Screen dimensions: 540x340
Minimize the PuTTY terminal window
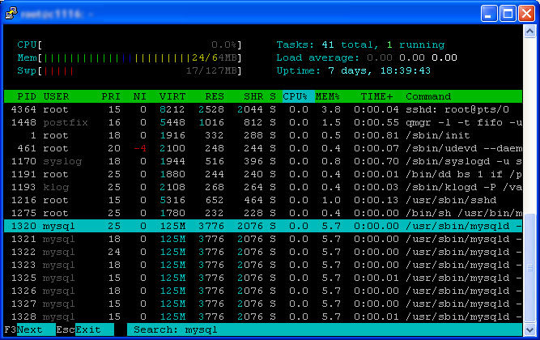point(489,14)
